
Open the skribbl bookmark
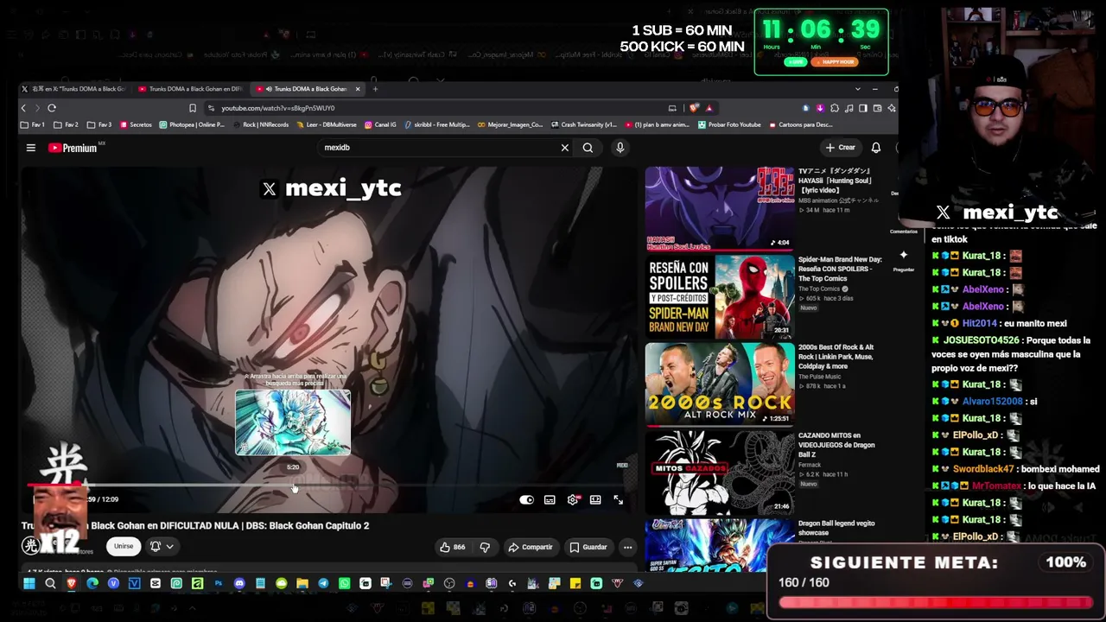[x=437, y=125]
